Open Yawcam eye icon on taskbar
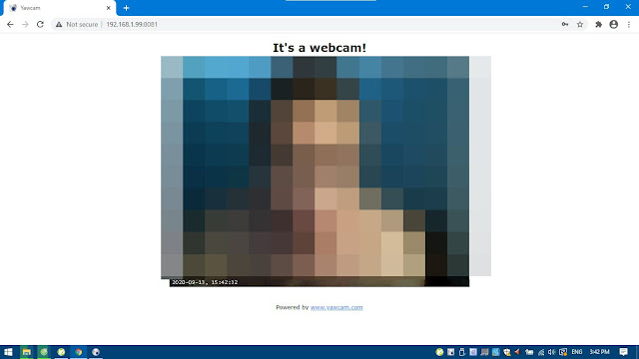This screenshot has width=639, height=359. tap(96, 352)
